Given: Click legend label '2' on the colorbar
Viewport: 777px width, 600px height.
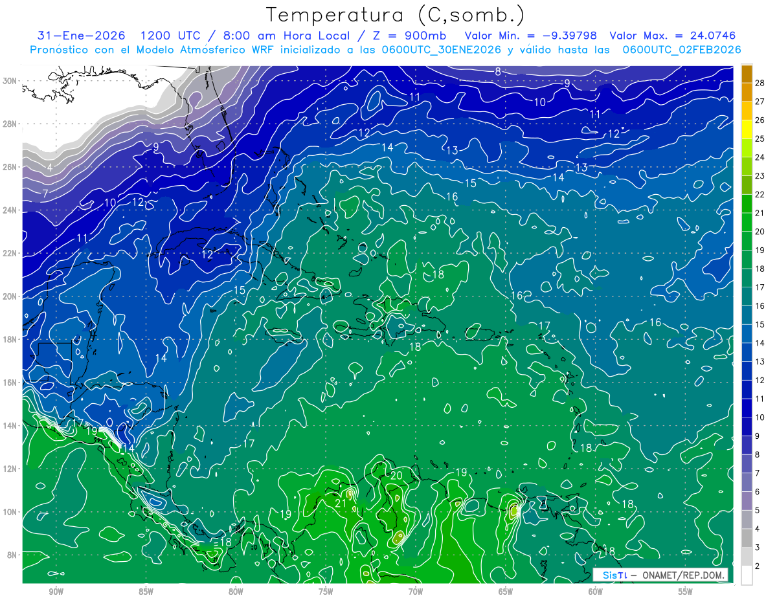Looking at the screenshot, I should (x=758, y=566).
